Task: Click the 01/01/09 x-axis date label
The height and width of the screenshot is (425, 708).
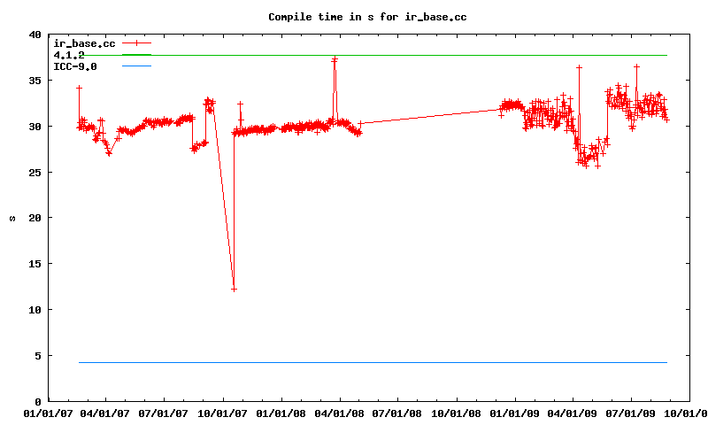Action: point(514,413)
